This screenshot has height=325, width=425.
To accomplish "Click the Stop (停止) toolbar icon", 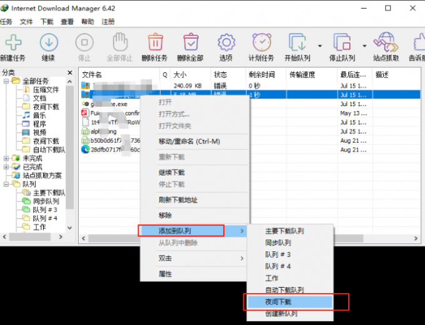I will [x=84, y=42].
